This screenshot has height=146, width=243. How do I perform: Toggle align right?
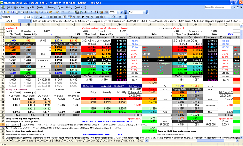[x=60, y=17]
